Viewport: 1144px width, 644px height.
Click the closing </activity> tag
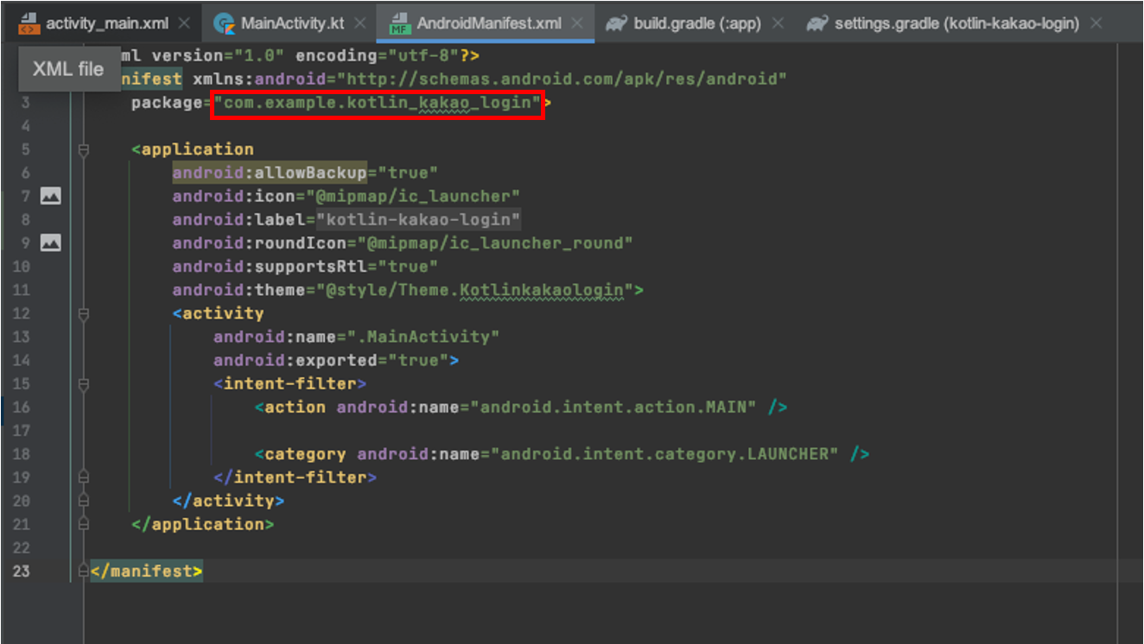[228, 501]
